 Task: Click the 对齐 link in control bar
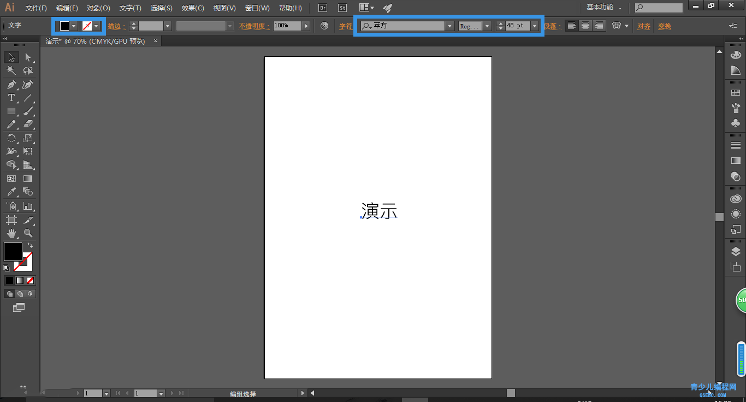(x=644, y=26)
